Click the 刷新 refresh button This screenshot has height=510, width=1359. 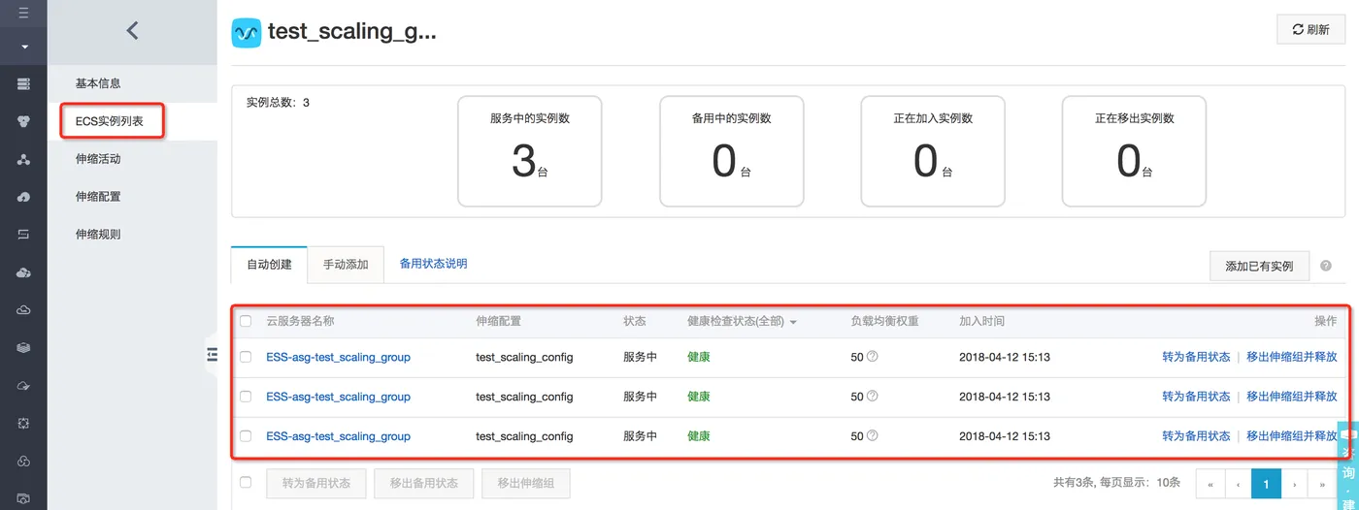click(1310, 29)
